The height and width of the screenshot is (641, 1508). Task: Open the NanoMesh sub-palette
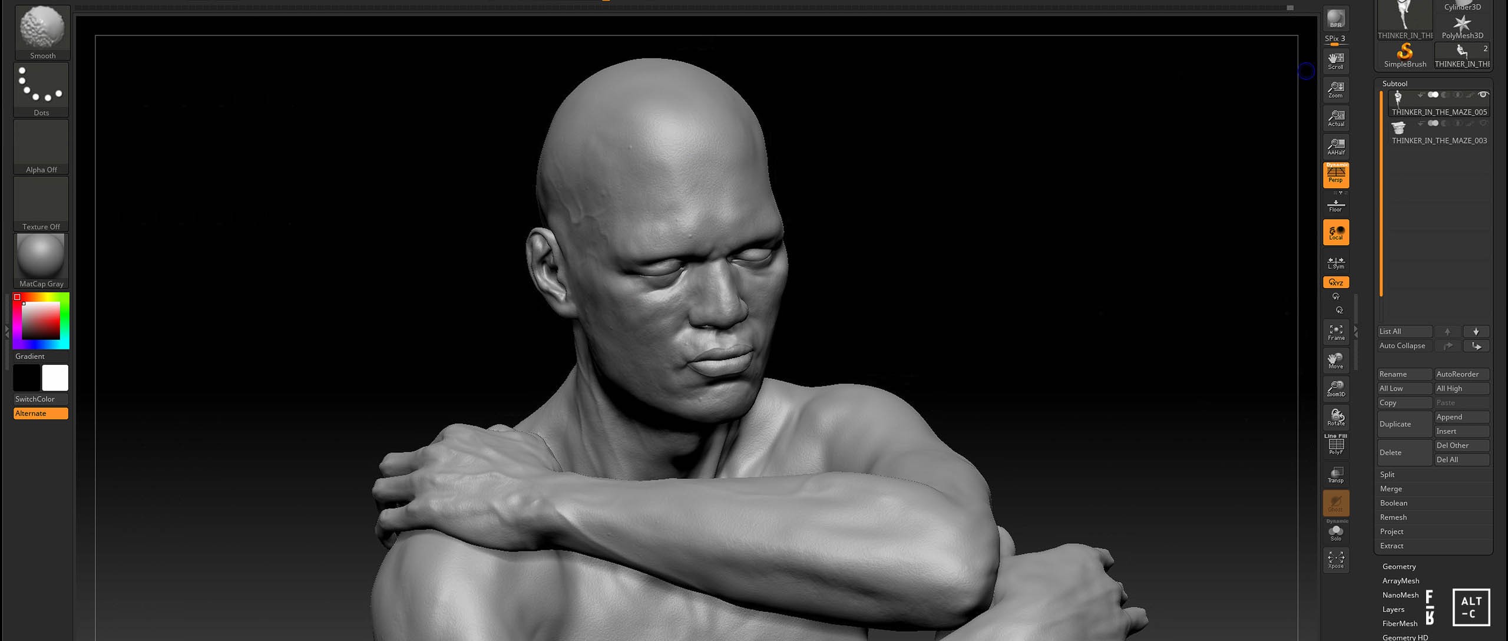(1400, 595)
